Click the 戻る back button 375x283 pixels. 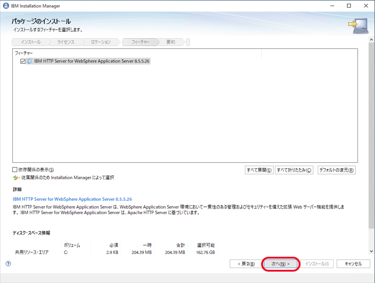[246, 264]
